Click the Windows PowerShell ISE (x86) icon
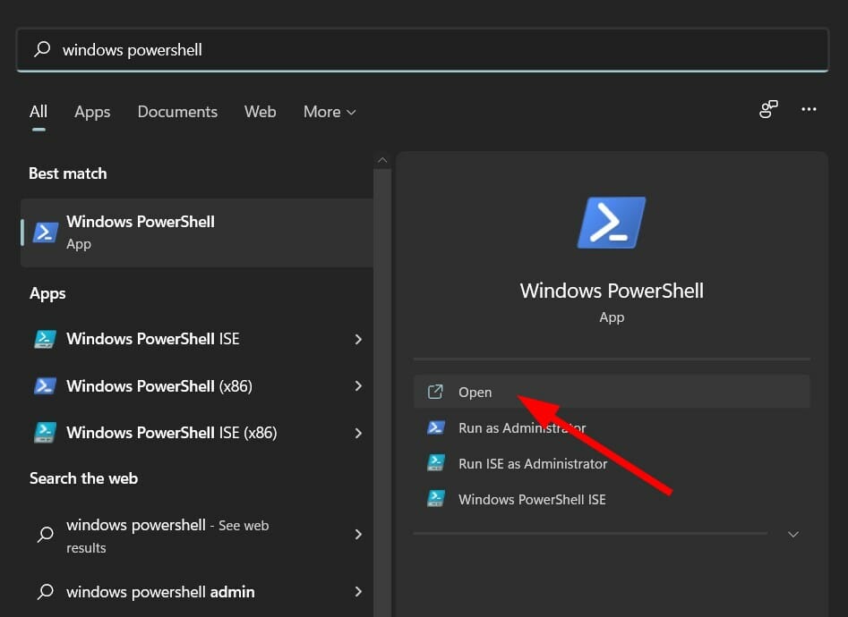 pos(46,432)
